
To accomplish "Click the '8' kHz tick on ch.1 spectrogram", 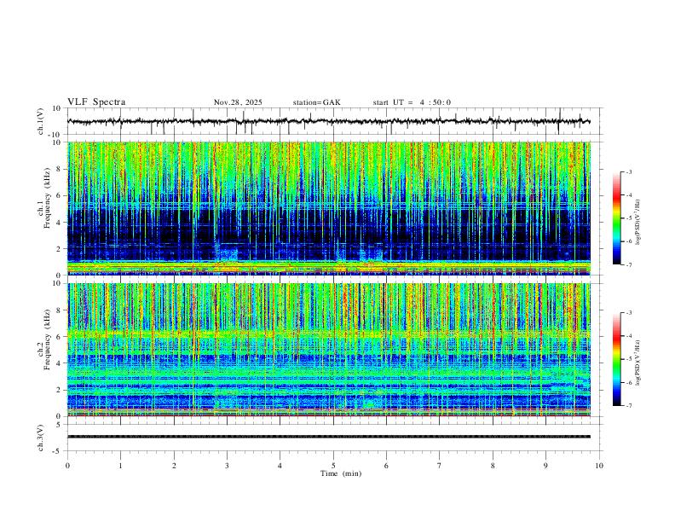I will point(59,169).
